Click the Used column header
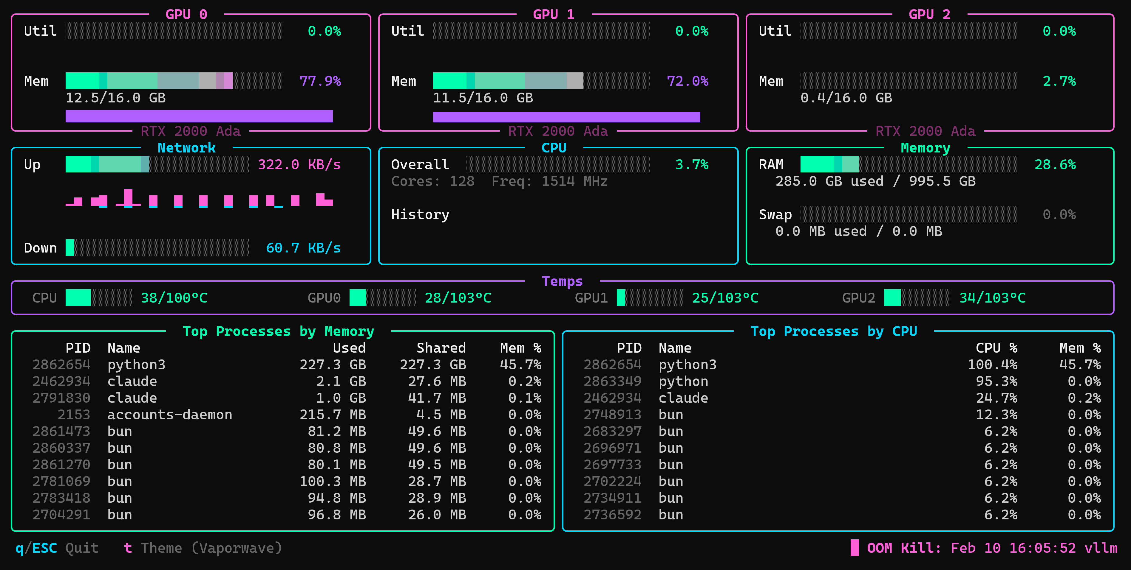 tap(349, 348)
